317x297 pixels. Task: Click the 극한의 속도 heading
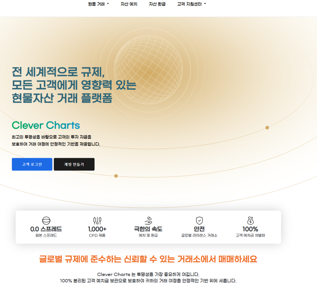tap(148, 229)
